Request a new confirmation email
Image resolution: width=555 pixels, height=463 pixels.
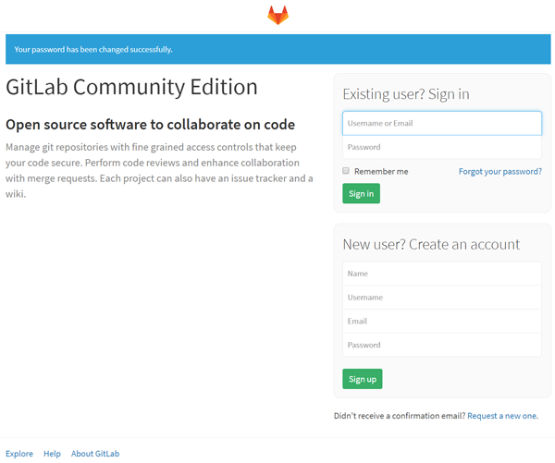tap(502, 416)
